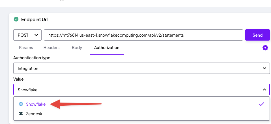Click the purple settings gear icon

tap(265, 48)
